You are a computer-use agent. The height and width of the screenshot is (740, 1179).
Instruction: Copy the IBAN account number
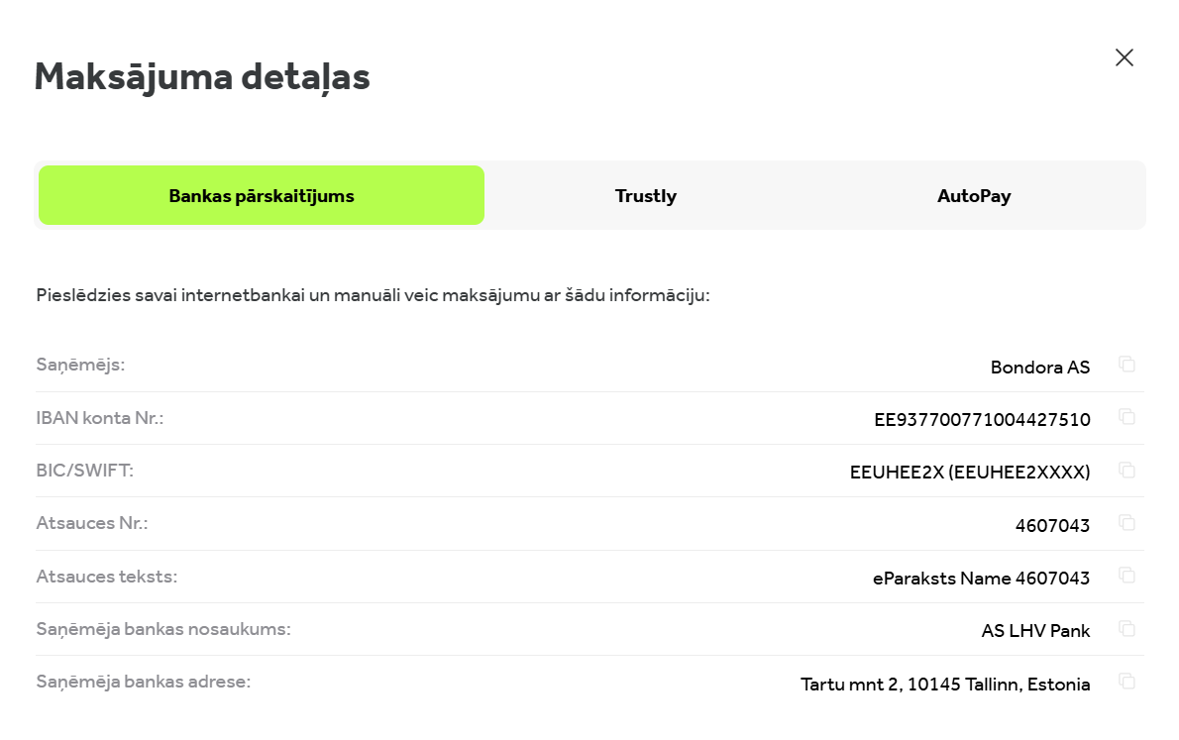(1126, 417)
